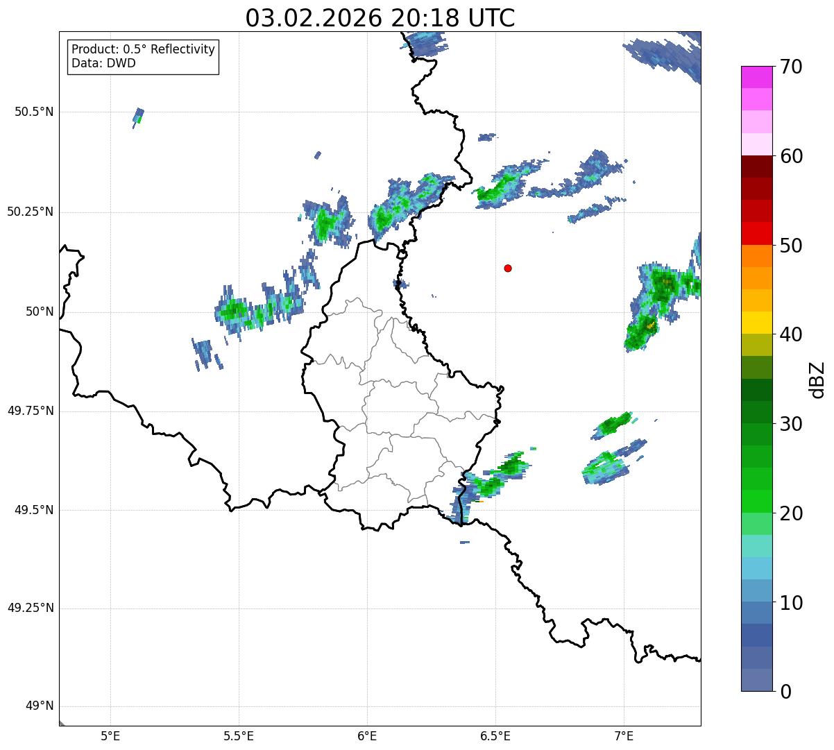Pick the bright red swatch above 50
Viewport: 834px width, 750px height.
pyautogui.click(x=757, y=233)
